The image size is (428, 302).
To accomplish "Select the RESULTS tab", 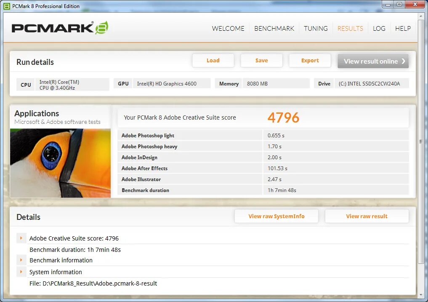I will [x=350, y=28].
